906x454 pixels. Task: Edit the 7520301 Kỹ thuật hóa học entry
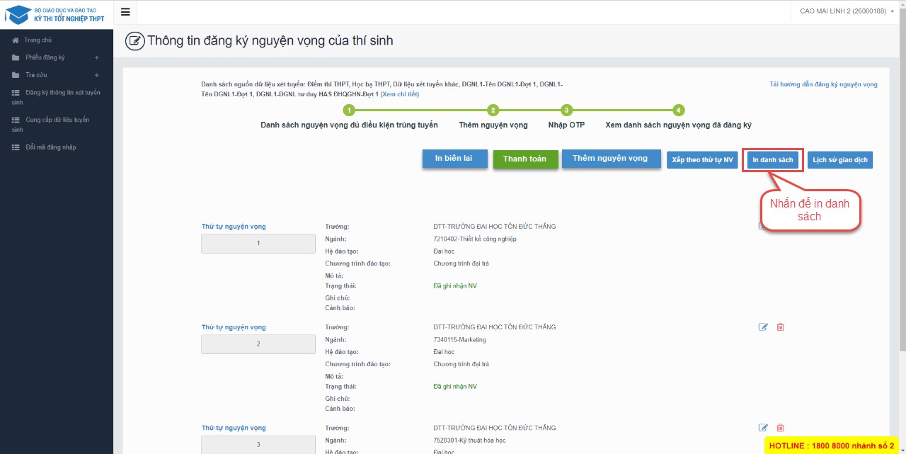763,428
